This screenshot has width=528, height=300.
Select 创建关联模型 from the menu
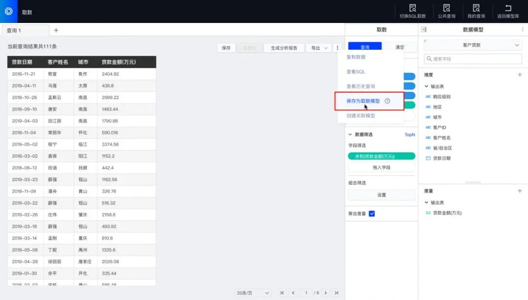[361, 115]
